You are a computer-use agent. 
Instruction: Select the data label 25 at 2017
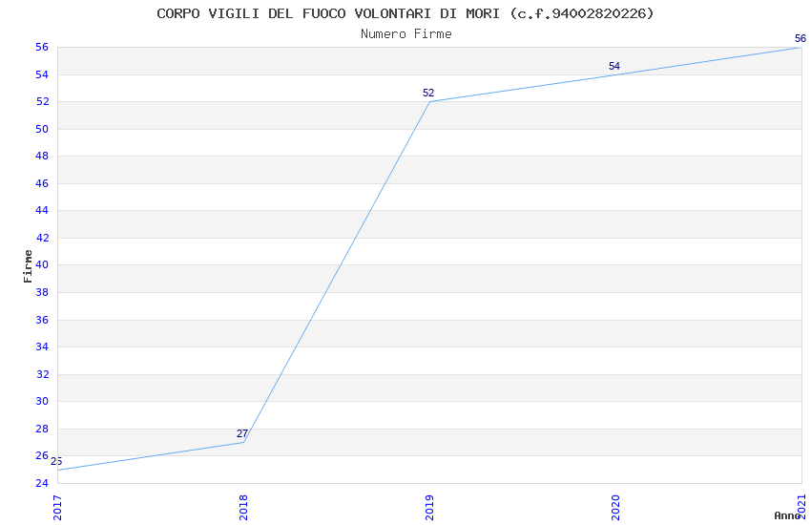[x=56, y=461]
